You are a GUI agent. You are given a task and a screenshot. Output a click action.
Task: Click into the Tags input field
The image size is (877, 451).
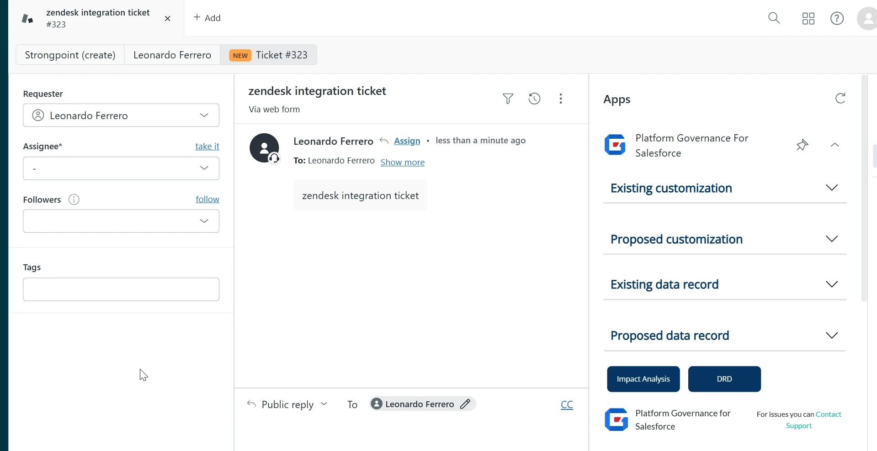[121, 289]
